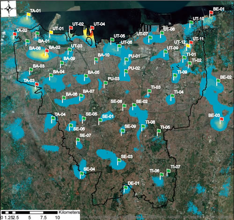This screenshot has width=234, height=220.
Task: Select the red flag marker BE-01
Action: point(211,13)
